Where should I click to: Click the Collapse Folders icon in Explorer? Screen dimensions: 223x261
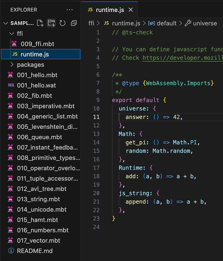74,23
